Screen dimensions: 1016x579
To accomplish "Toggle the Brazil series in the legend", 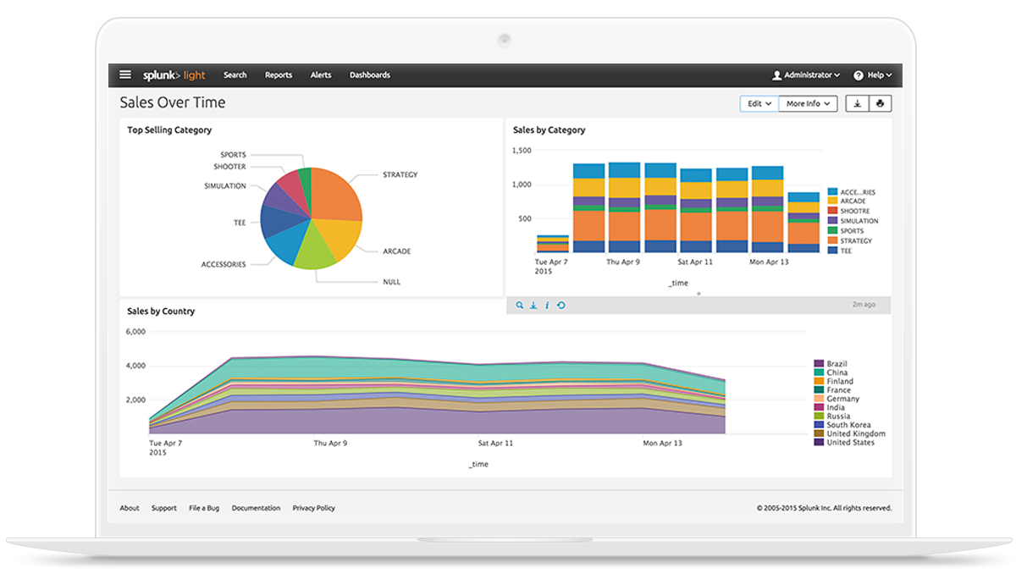I will (x=833, y=364).
